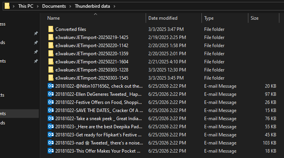Screen dimensions: 284x158
Task: Expand the chevron before This PC in address bar
Action: pos(14,6)
